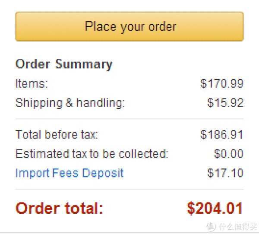Click the divider line below Shipping & handling
Screen dimensions: 259x234
[129, 119]
